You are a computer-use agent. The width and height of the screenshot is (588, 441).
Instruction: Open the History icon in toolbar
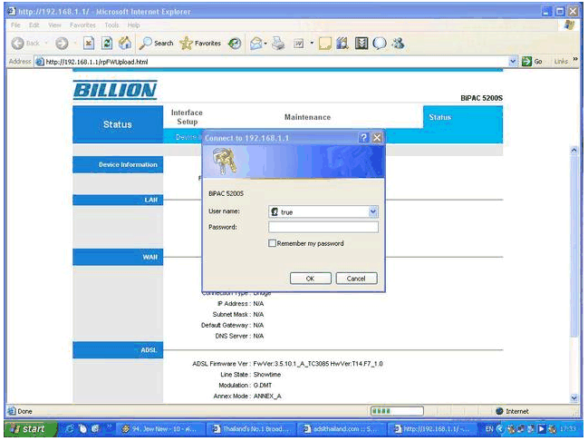pos(235,44)
